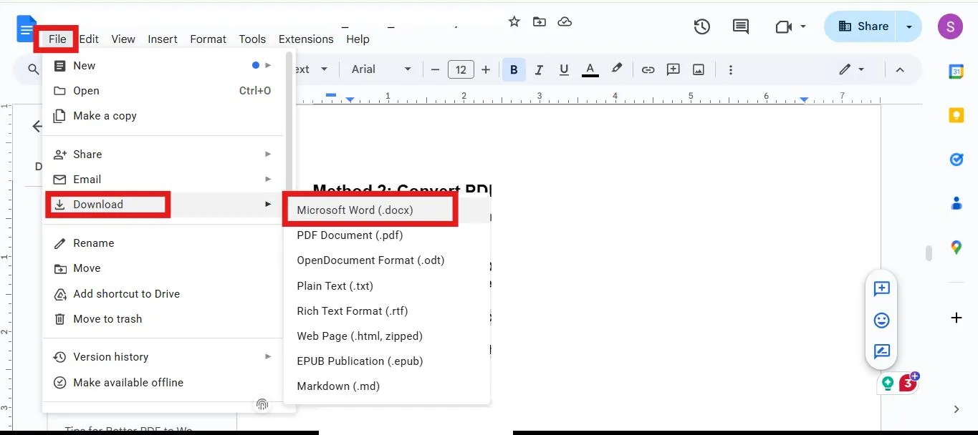
Task: Toggle underline formatting
Action: point(564,69)
